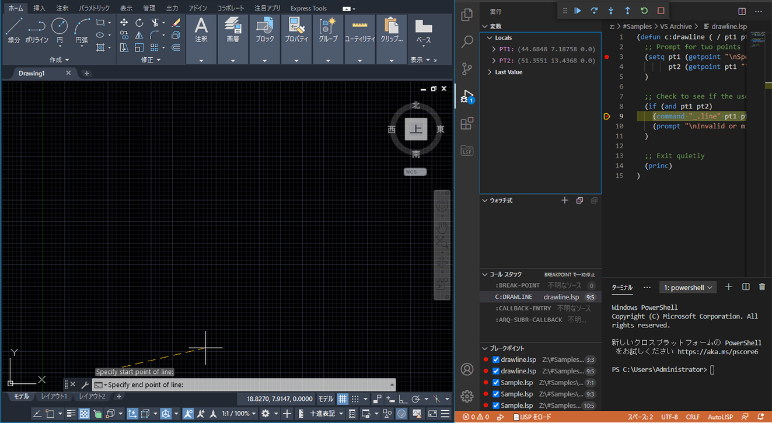Expand the PT1 local variable
Image resolution: width=772 pixels, height=423 pixels.
pyautogui.click(x=494, y=50)
